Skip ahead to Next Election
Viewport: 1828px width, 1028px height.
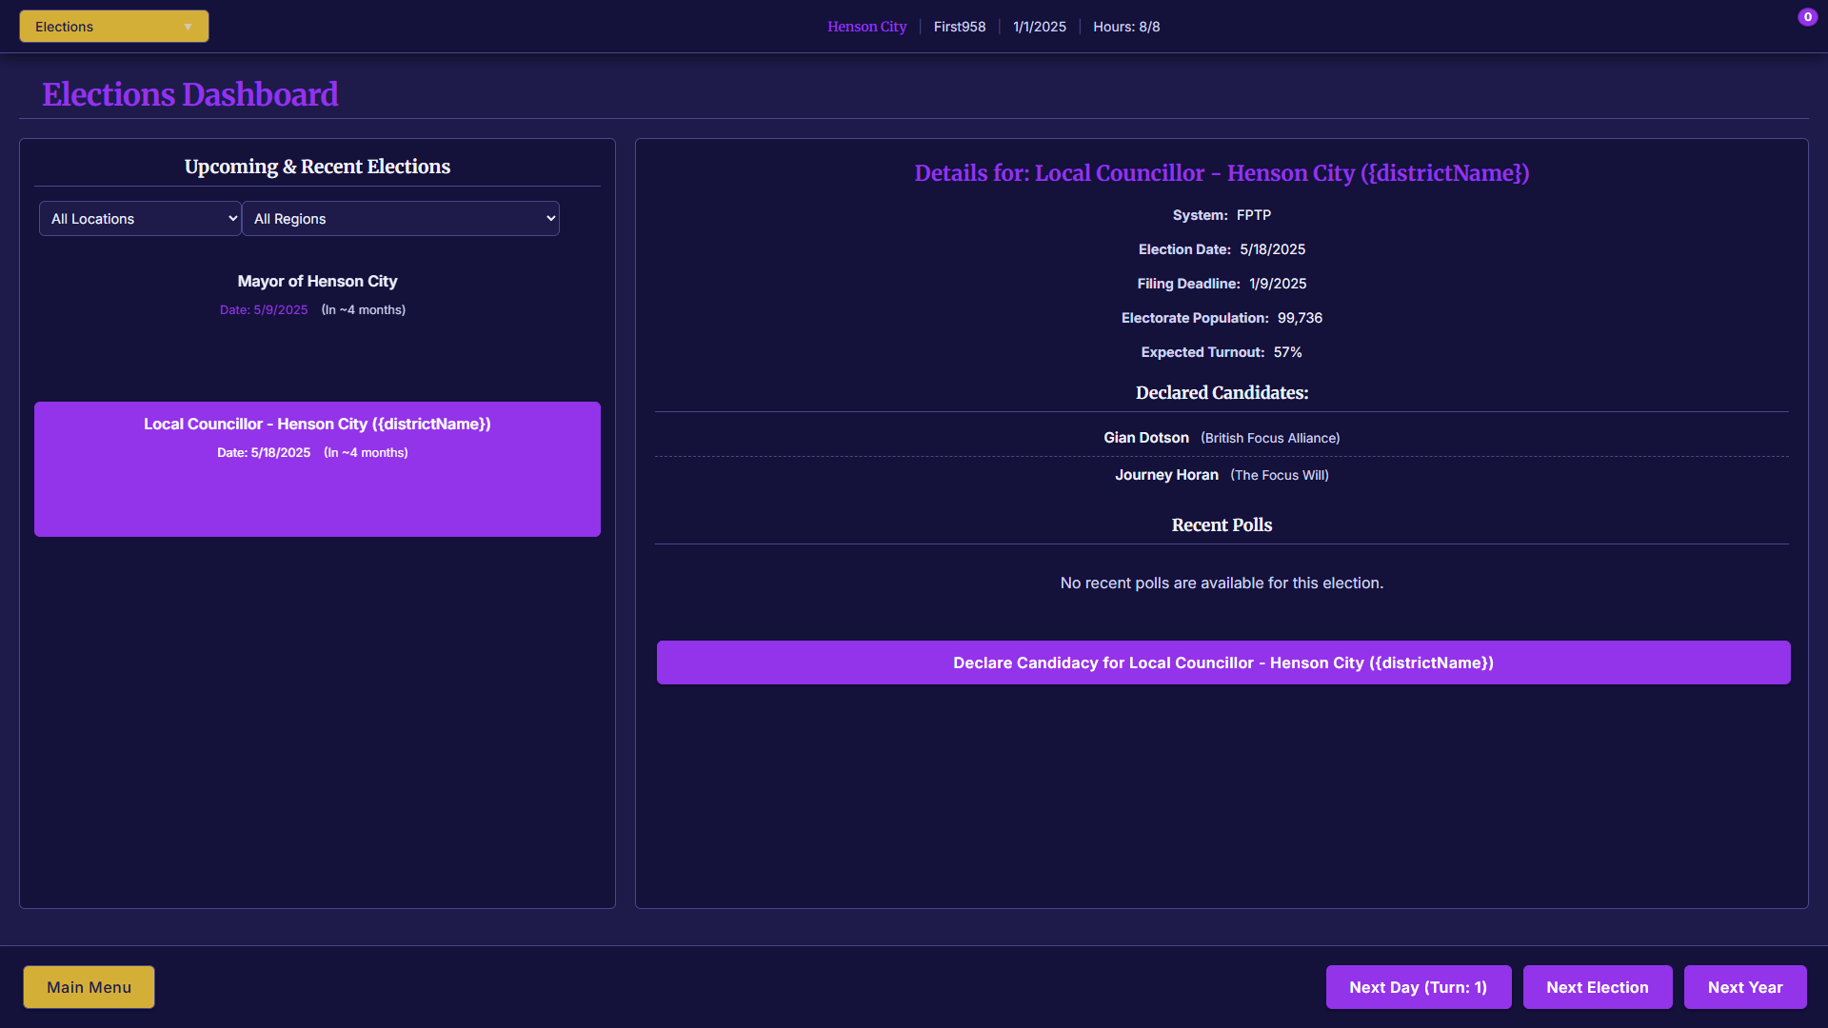[x=1597, y=987]
